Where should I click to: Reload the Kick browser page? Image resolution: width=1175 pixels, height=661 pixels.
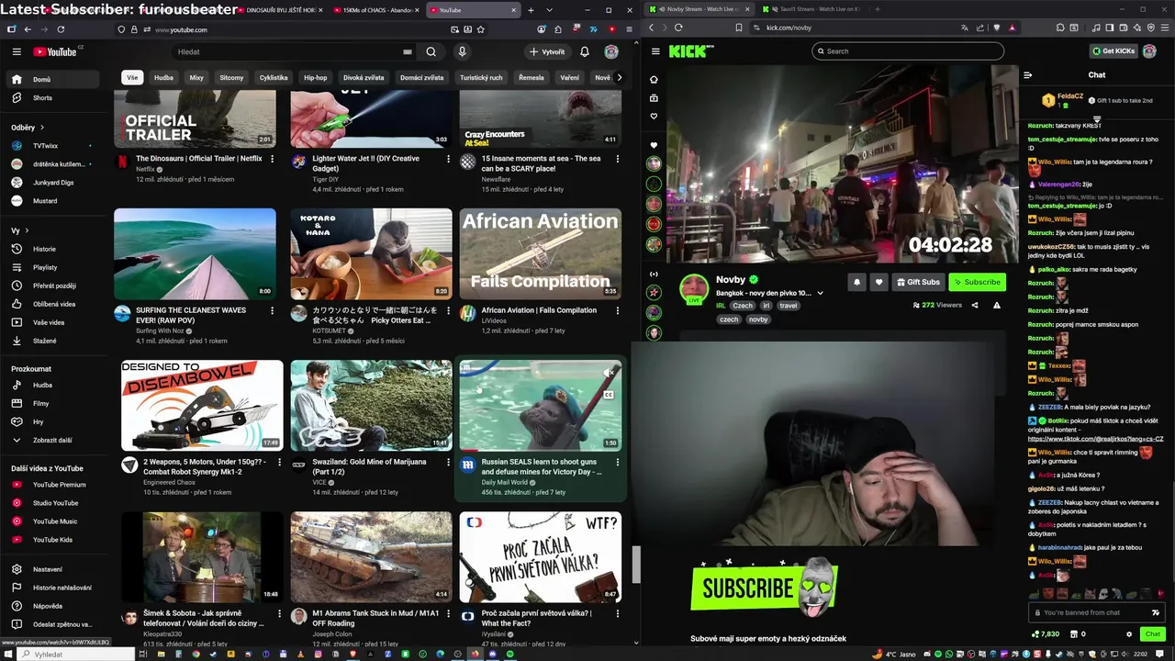678,28
